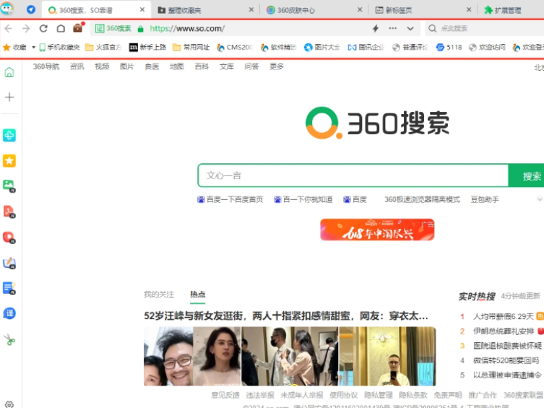Screen dimensions: 544x408
Task: Open 资讯 in page nav
Action: (x=77, y=66)
